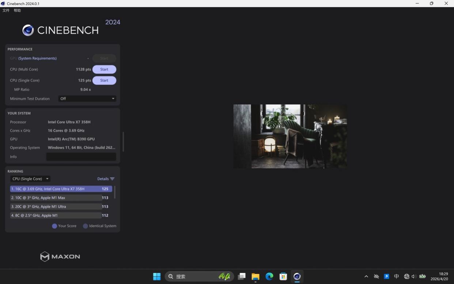
Task: Click the rendered room scene preview
Action: [290, 136]
